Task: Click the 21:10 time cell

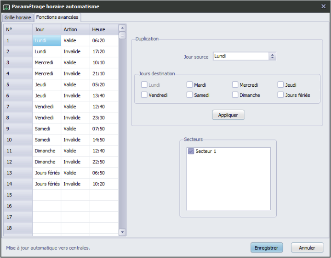Action: (104, 73)
